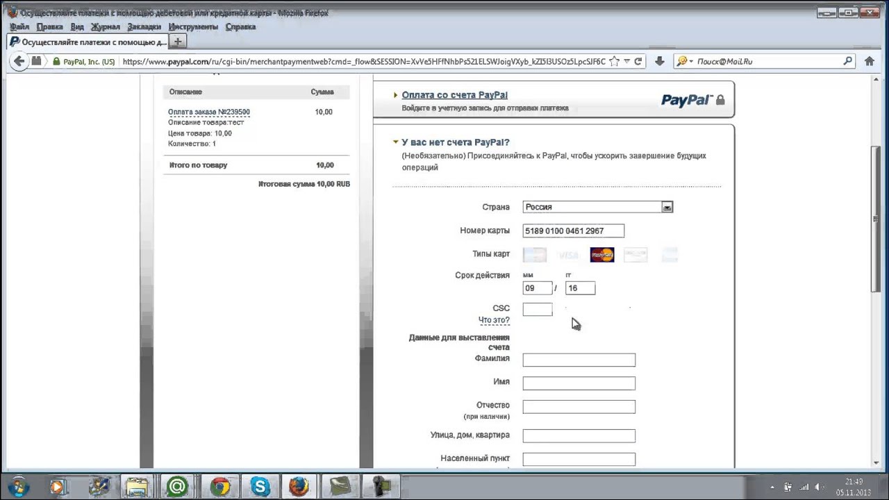Click 'Итого по товару' row label
The width and height of the screenshot is (889, 500).
pos(198,165)
